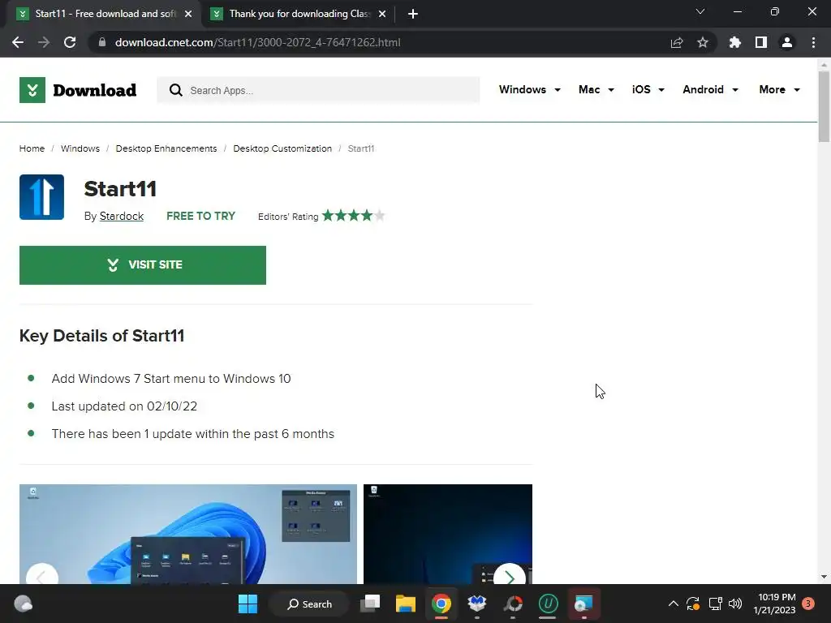
Task: Open the Stardock developer link
Action: click(122, 216)
